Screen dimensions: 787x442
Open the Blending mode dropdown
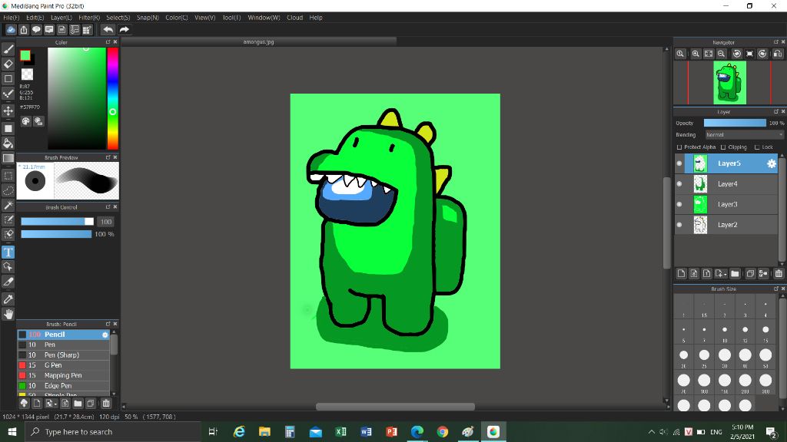point(744,135)
